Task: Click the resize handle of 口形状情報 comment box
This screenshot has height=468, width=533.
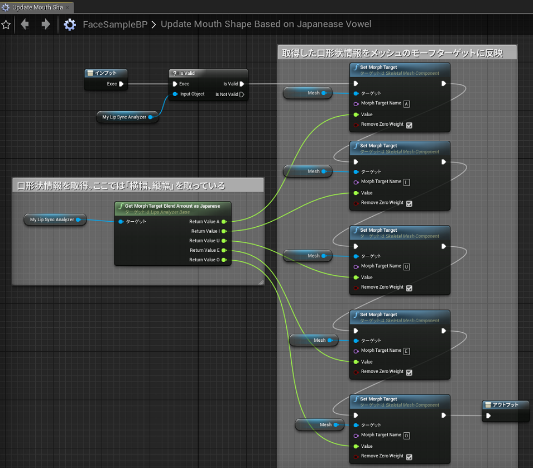Action: coord(261,282)
